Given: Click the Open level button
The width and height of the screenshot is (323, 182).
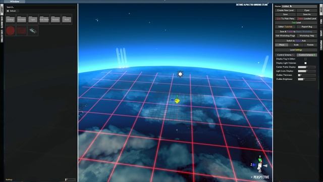Looking at the screenshot, I should click(x=307, y=10).
